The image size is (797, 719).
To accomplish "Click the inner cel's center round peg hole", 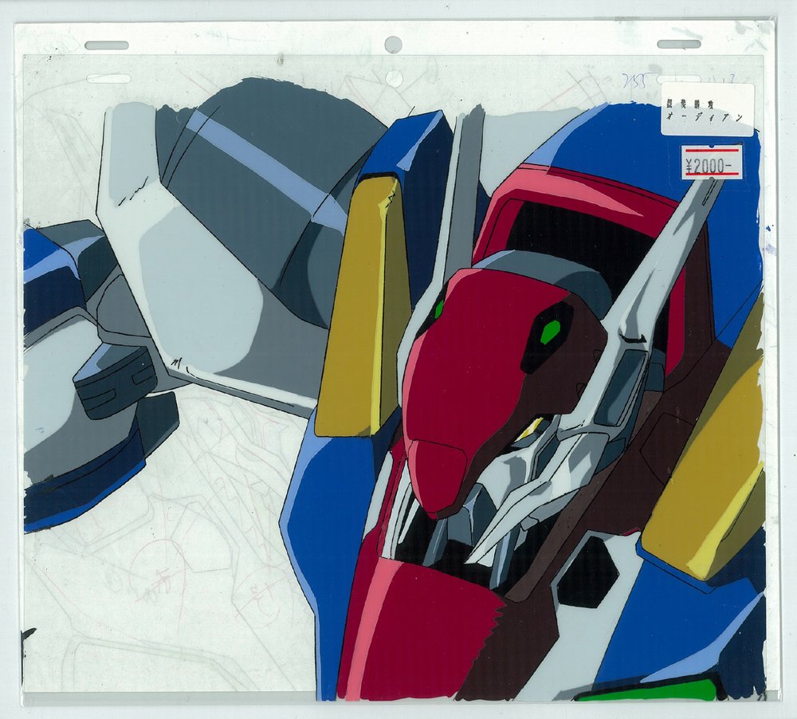I will (394, 78).
